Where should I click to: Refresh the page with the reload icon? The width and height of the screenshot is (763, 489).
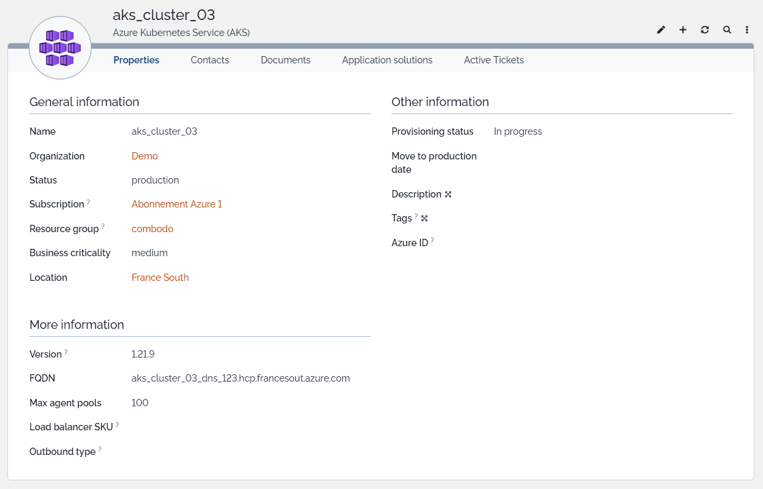coord(705,30)
